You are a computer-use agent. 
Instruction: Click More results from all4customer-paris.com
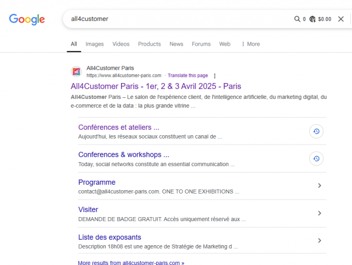[131, 263]
